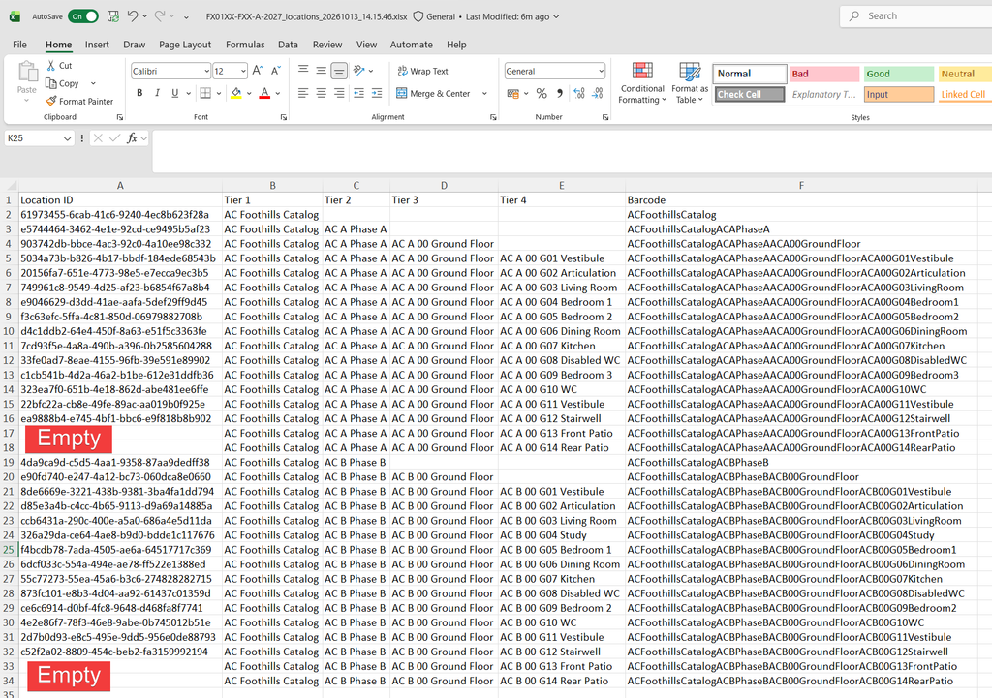This screenshot has width=992, height=698.
Task: Click the Copy button
Action: [x=63, y=83]
